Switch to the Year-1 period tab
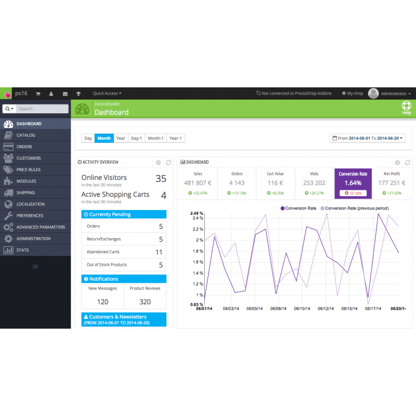Screen dimensions: 416x416 [x=175, y=138]
